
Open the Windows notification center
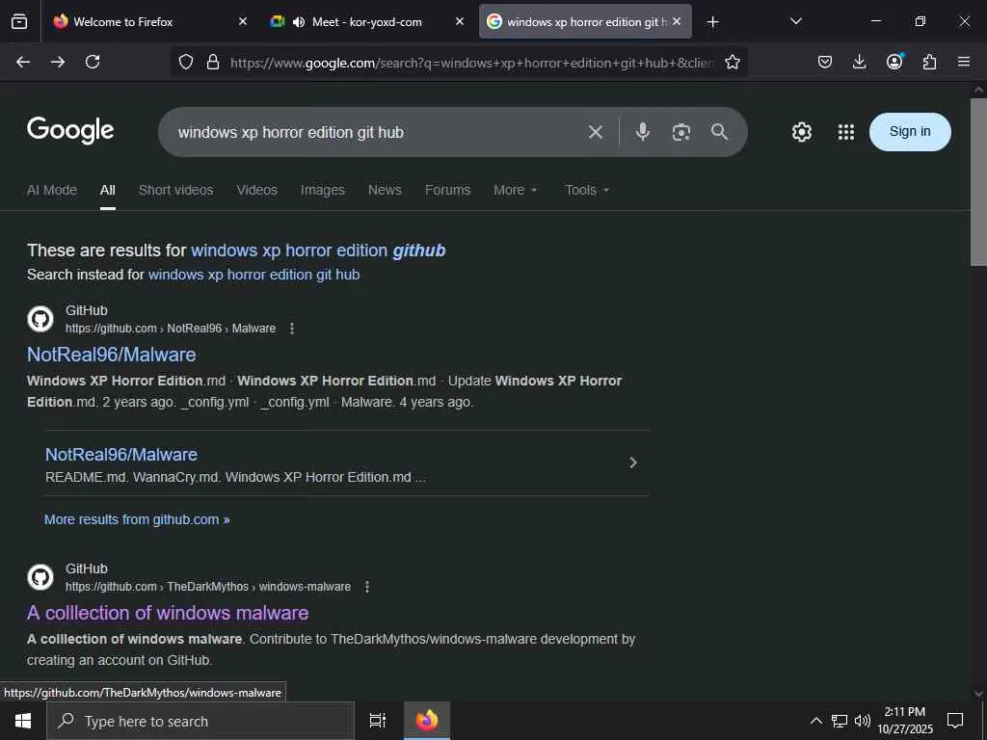(955, 721)
